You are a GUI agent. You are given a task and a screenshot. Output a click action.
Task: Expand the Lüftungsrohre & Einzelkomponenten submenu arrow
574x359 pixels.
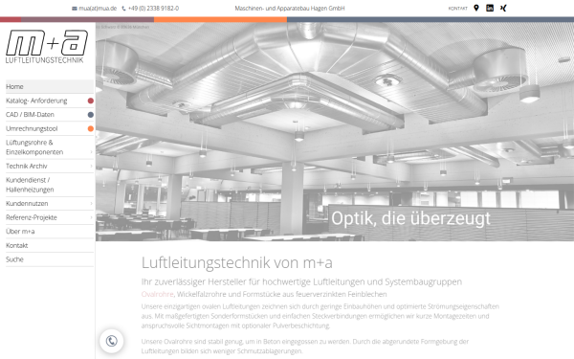[x=91, y=151]
